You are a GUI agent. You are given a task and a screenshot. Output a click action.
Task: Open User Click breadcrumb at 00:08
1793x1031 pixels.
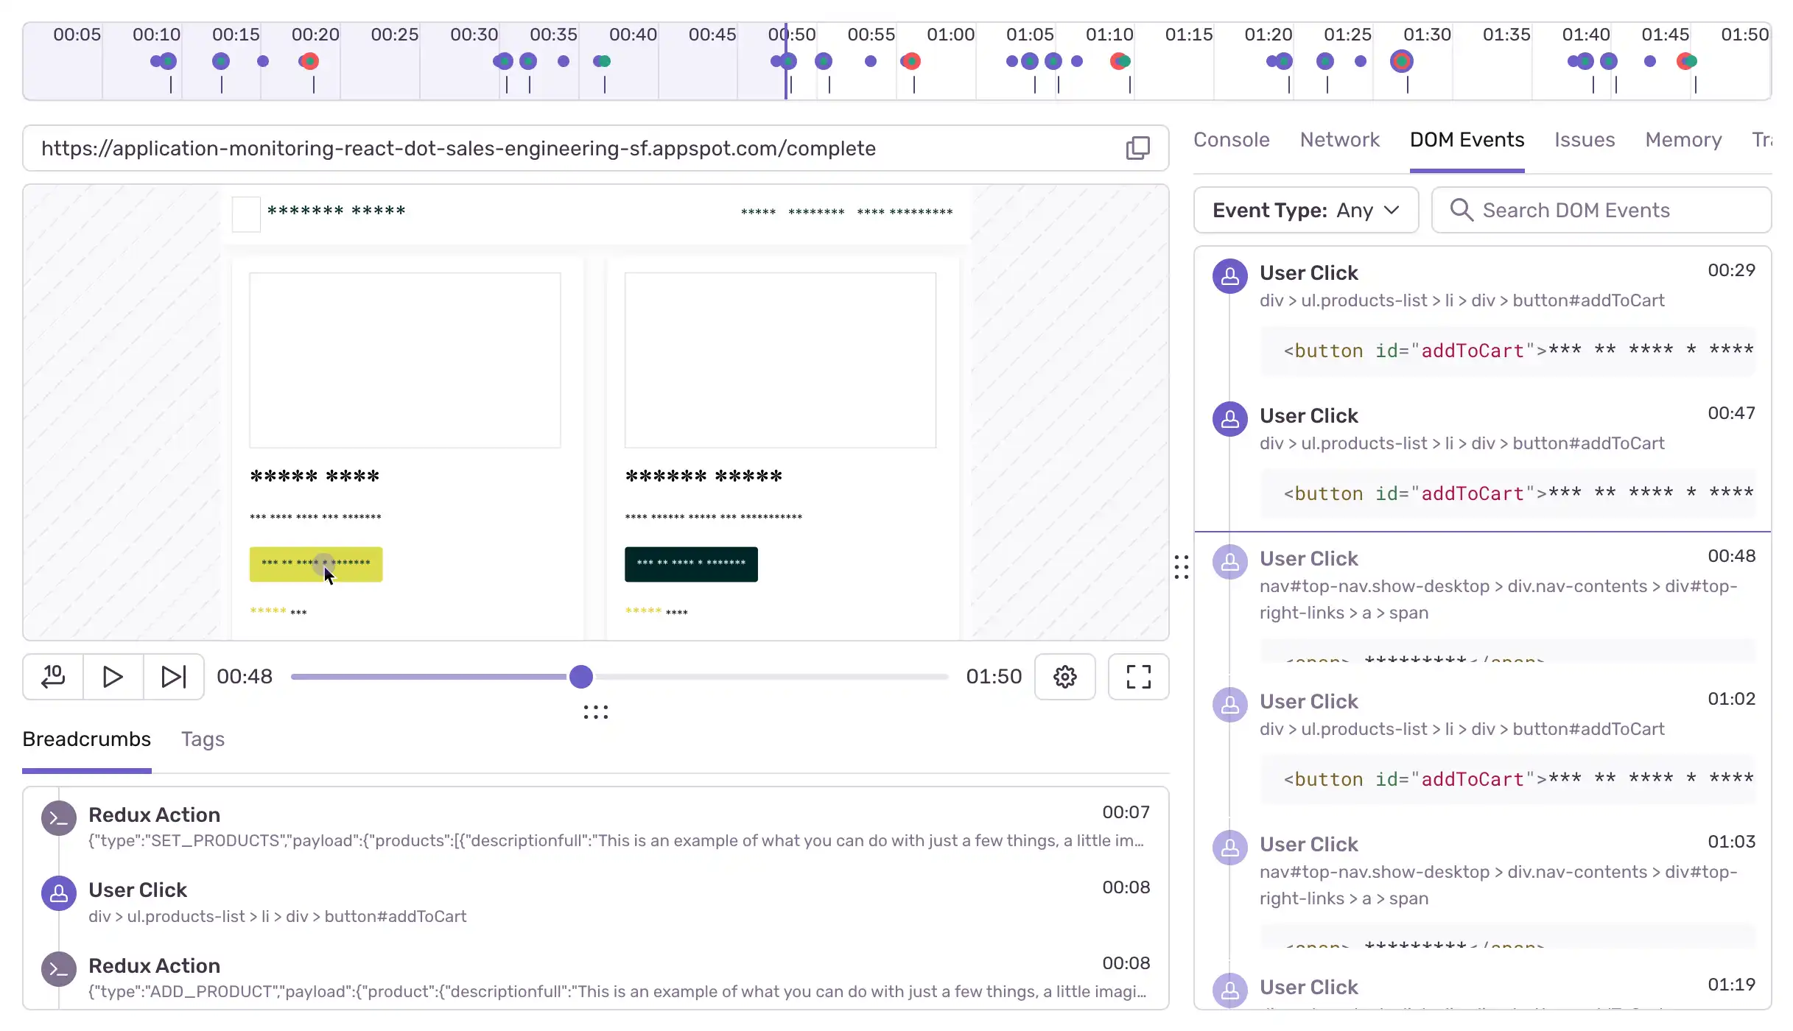[x=138, y=890]
